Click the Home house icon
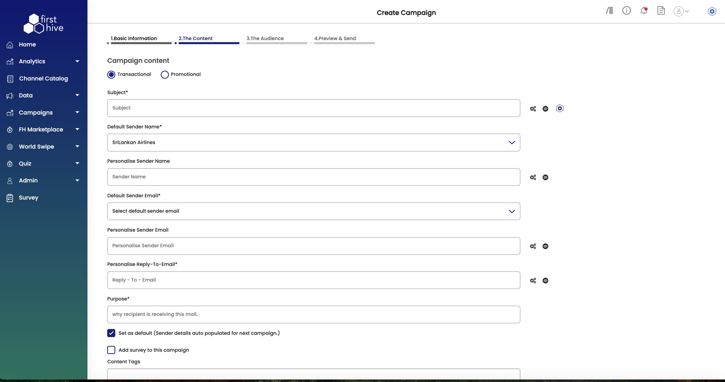The height and width of the screenshot is (382, 725). click(x=10, y=45)
